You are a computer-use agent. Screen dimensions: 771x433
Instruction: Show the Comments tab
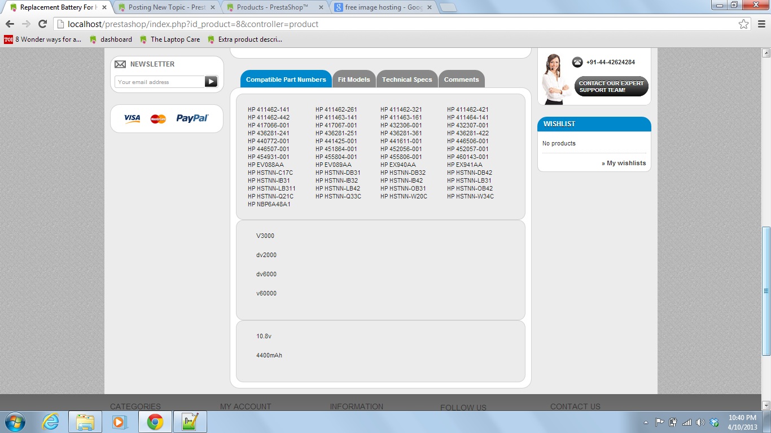click(461, 79)
